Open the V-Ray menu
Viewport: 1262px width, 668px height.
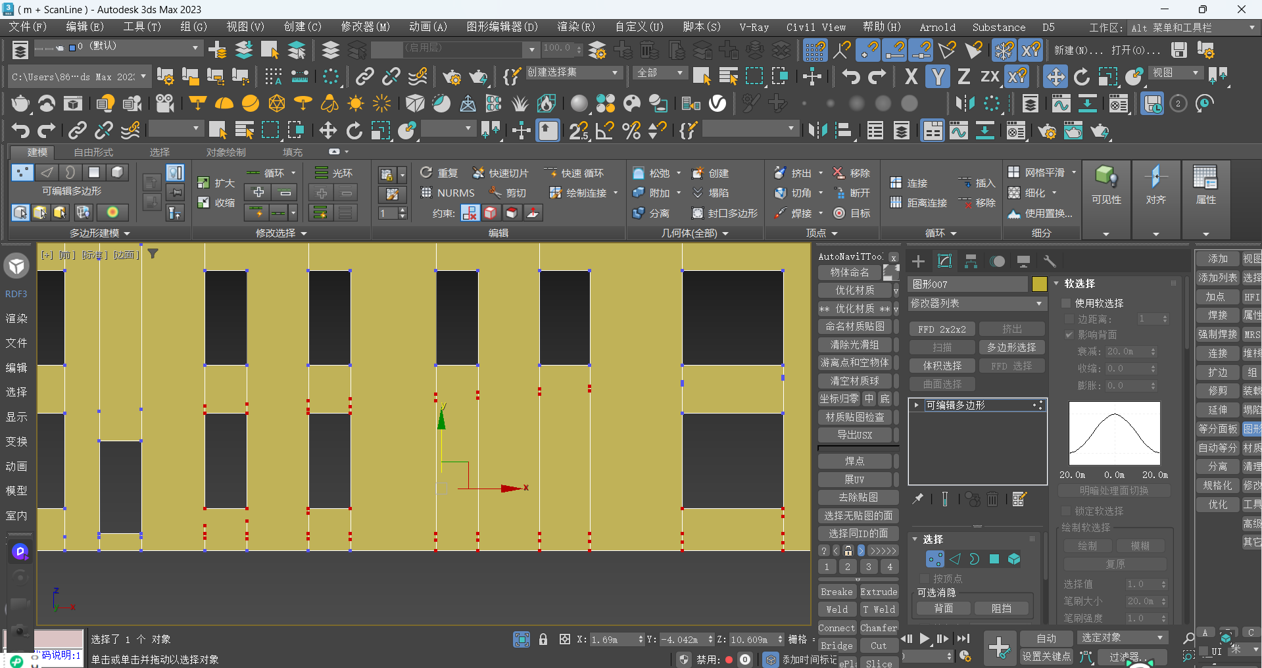click(754, 27)
